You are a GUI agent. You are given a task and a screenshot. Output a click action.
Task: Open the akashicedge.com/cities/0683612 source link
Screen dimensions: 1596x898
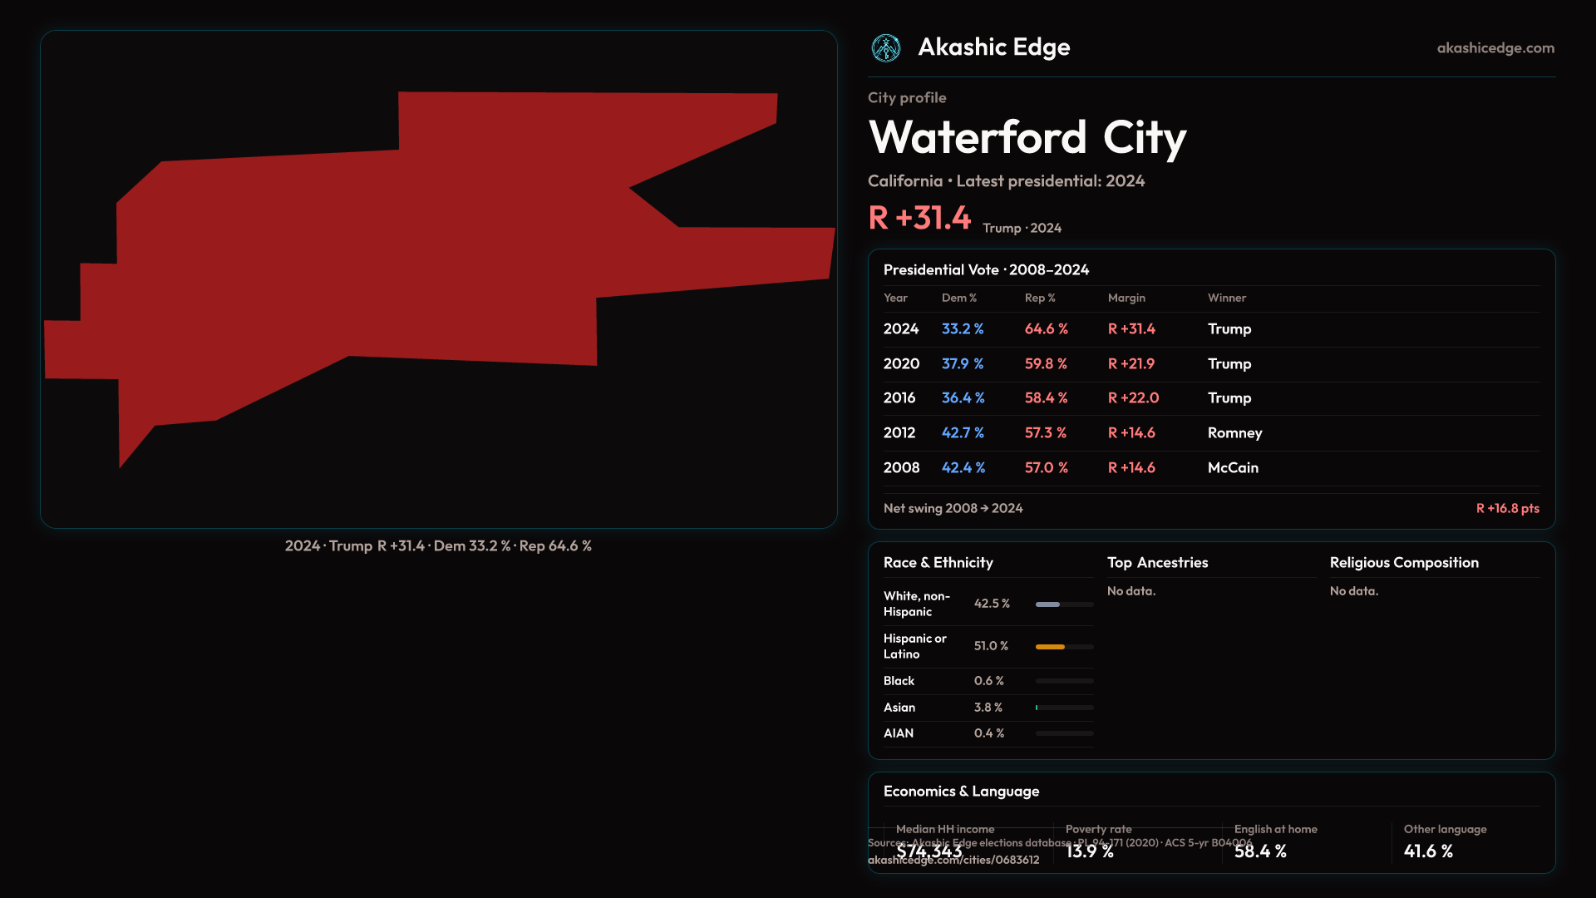pos(953,861)
